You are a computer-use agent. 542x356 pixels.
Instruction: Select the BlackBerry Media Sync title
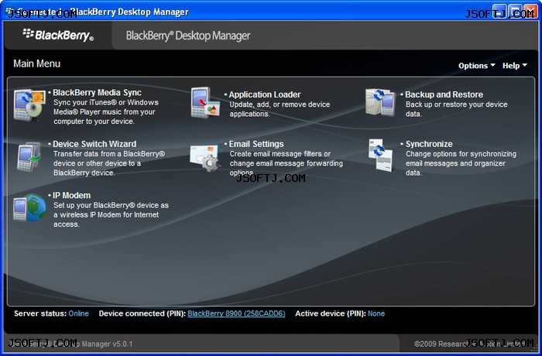point(97,93)
